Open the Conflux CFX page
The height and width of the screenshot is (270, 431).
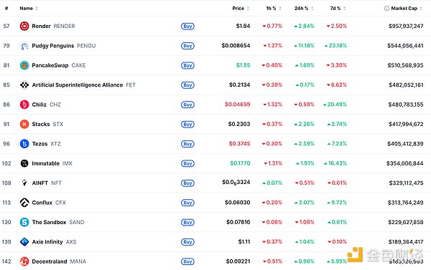49,203
